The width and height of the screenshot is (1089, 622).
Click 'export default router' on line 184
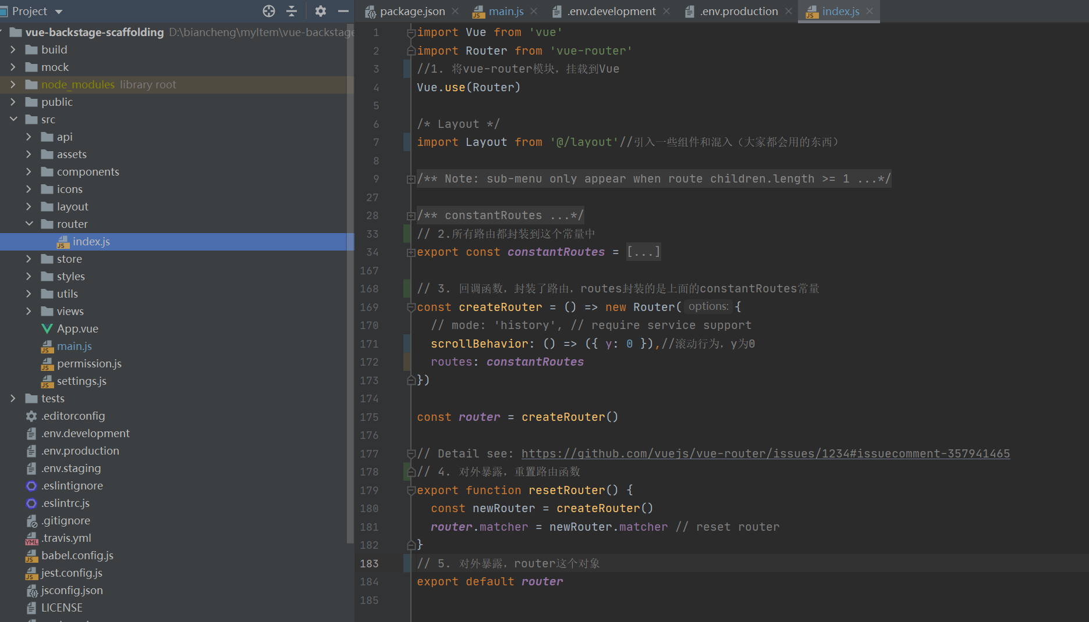point(489,581)
